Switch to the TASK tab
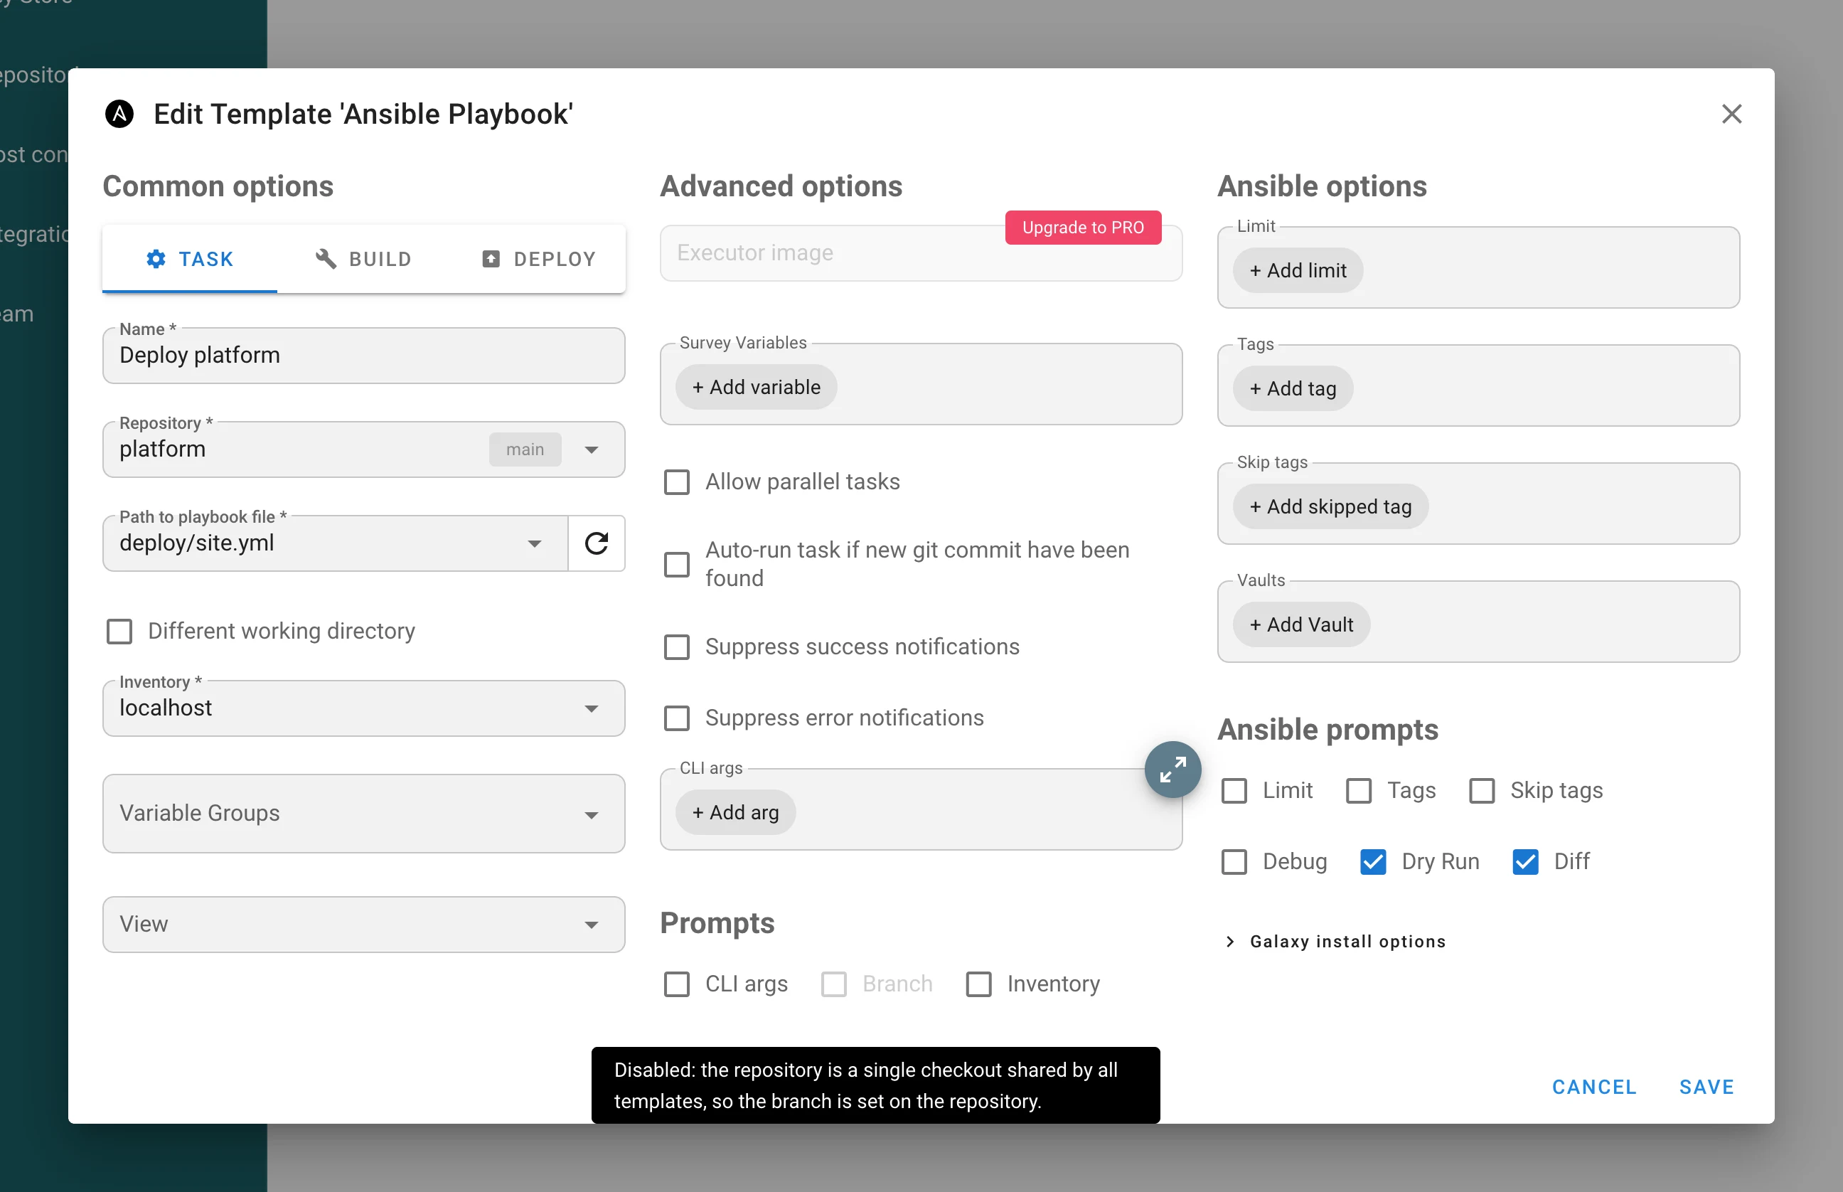The image size is (1843, 1192). click(x=190, y=258)
